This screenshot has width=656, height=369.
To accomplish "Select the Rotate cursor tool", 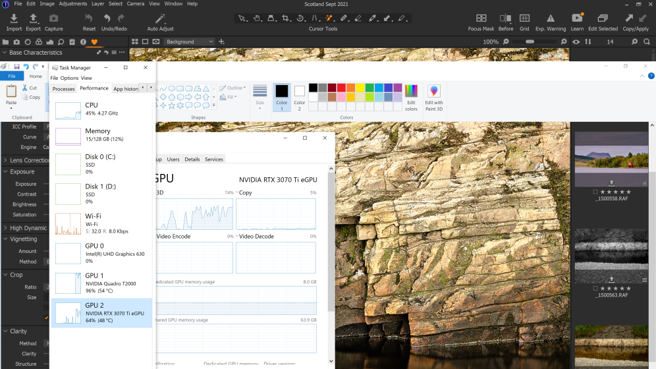I will 301,18.
